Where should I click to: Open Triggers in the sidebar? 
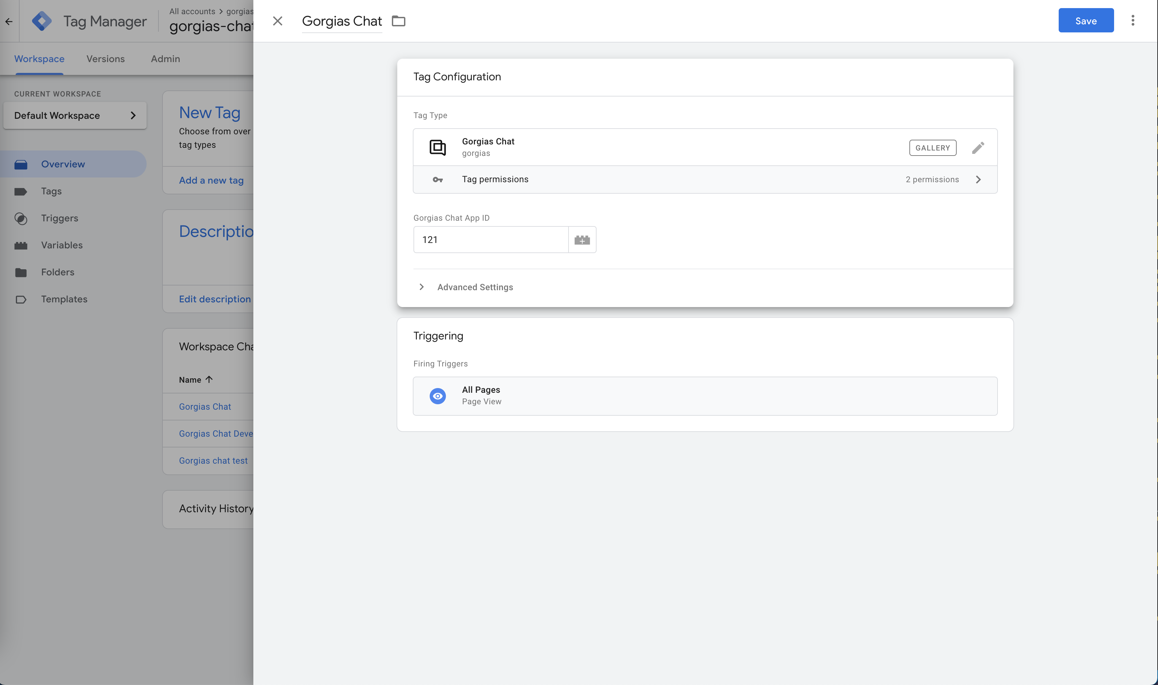[x=59, y=218]
